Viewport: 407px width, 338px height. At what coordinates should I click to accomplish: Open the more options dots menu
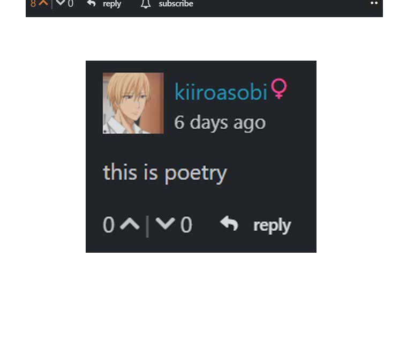(x=374, y=3)
